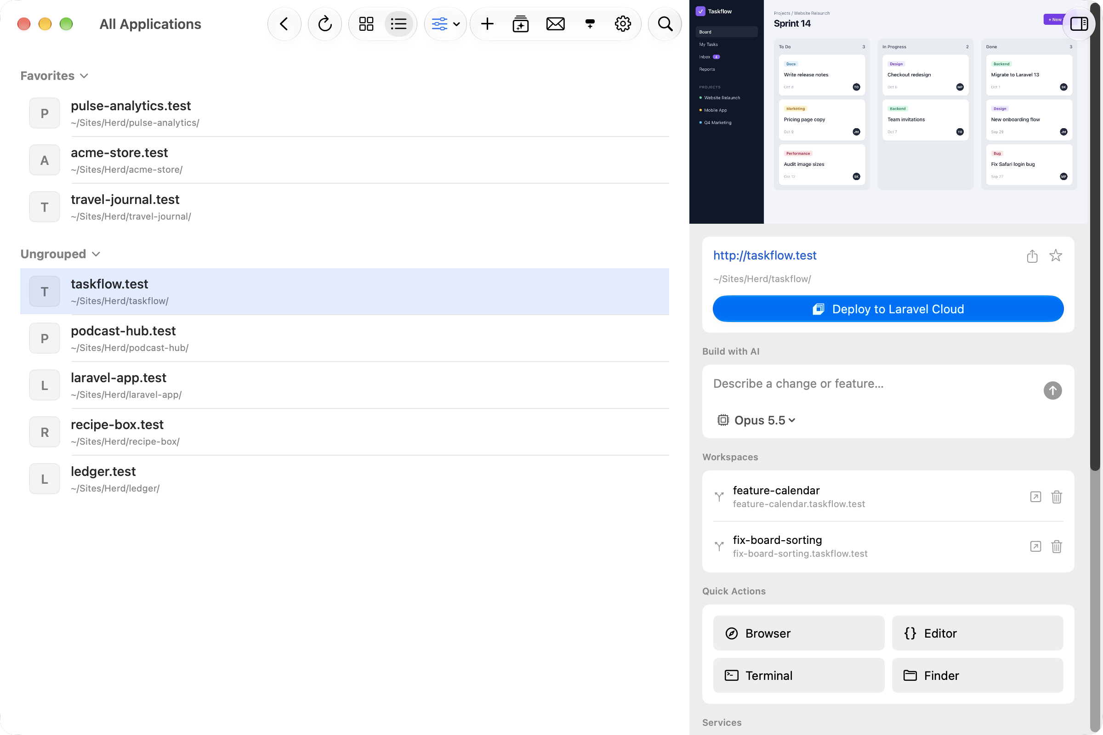Reveal site in Finder

click(x=978, y=675)
